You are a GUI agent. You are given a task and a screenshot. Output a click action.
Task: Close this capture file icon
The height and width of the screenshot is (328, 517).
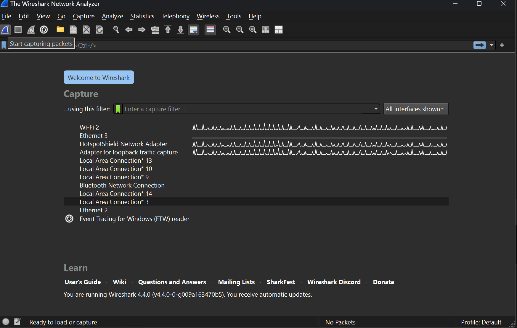click(x=86, y=30)
